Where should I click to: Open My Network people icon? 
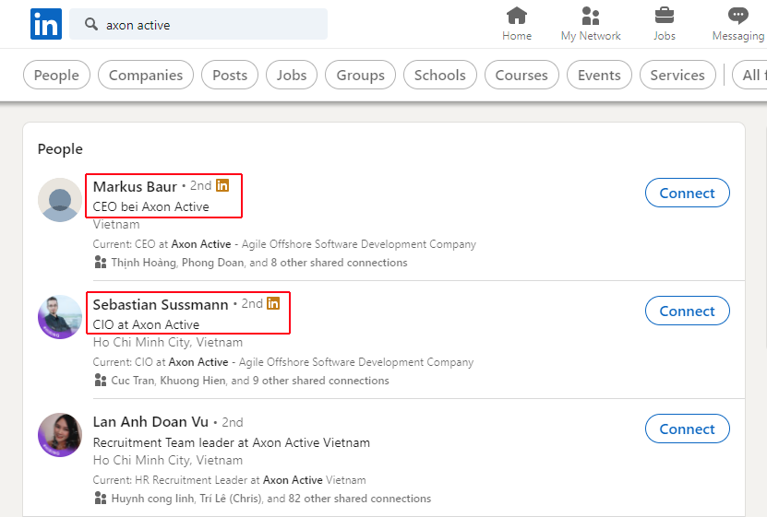click(x=591, y=16)
